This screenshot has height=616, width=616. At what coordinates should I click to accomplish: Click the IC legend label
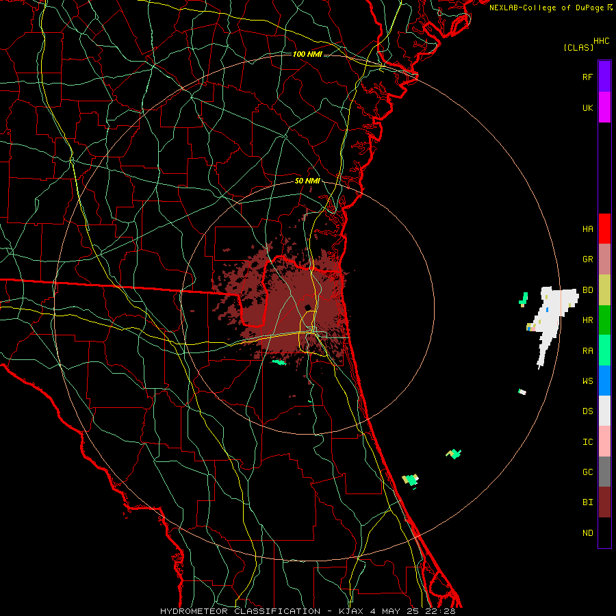[x=587, y=442]
